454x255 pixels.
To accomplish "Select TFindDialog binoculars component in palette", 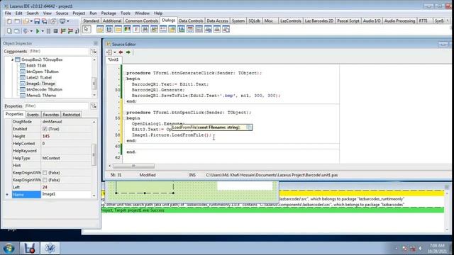I will coord(145,29).
